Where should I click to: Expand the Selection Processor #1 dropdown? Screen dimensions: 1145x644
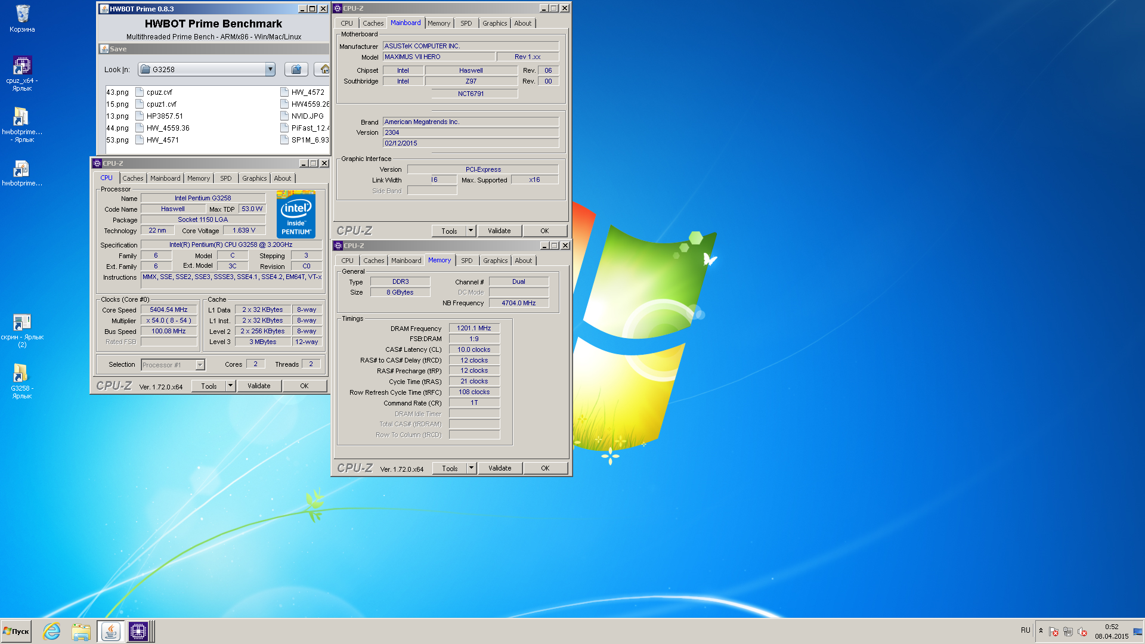pyautogui.click(x=200, y=364)
